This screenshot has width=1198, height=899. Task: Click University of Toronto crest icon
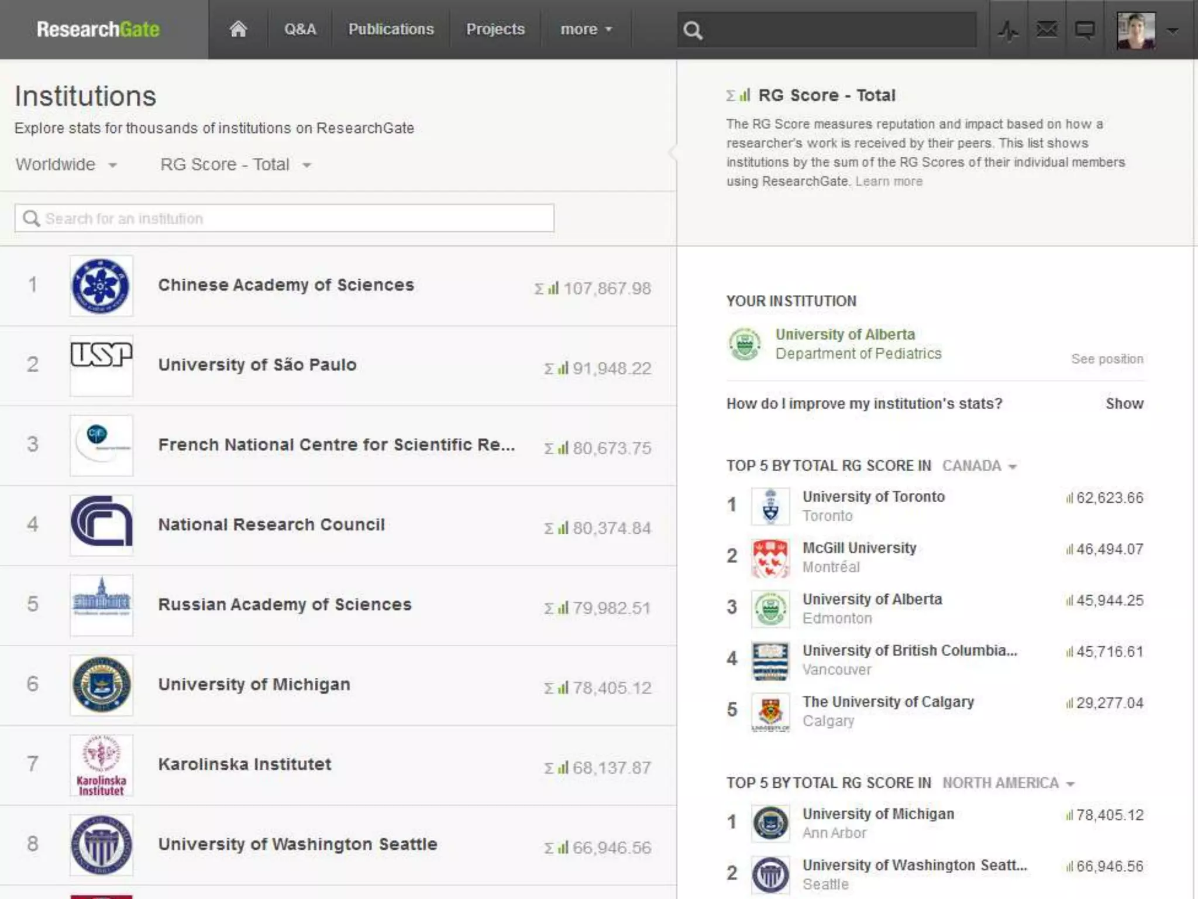point(770,506)
